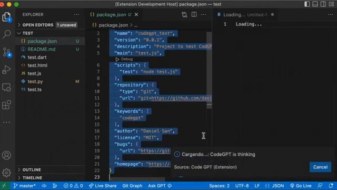Open the bugs url link on line 19
This screenshot has height=190, width=337.
point(155,151)
